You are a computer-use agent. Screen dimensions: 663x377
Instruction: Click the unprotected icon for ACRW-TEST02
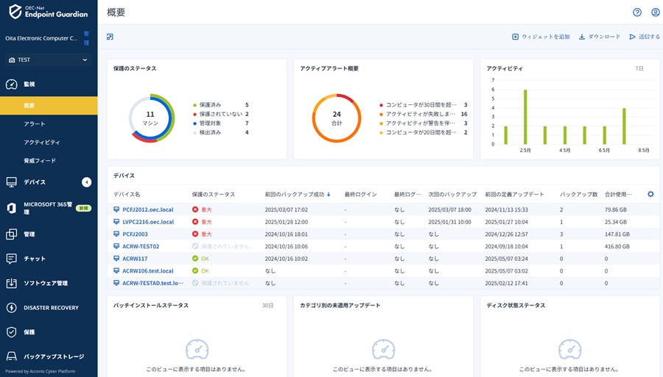point(195,246)
